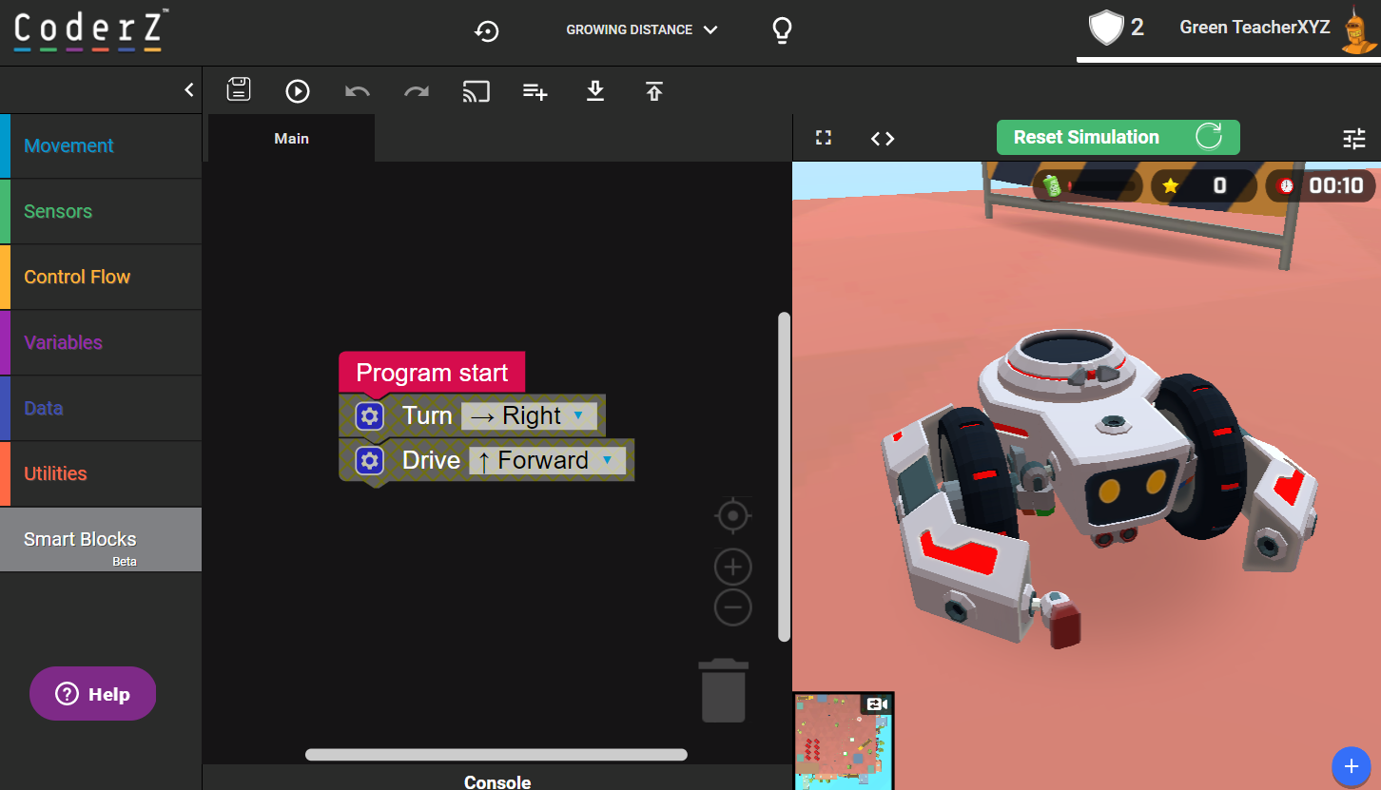Image resolution: width=1381 pixels, height=790 pixels.
Task: Select the Control Flow category
Action: pyautogui.click(x=77, y=277)
